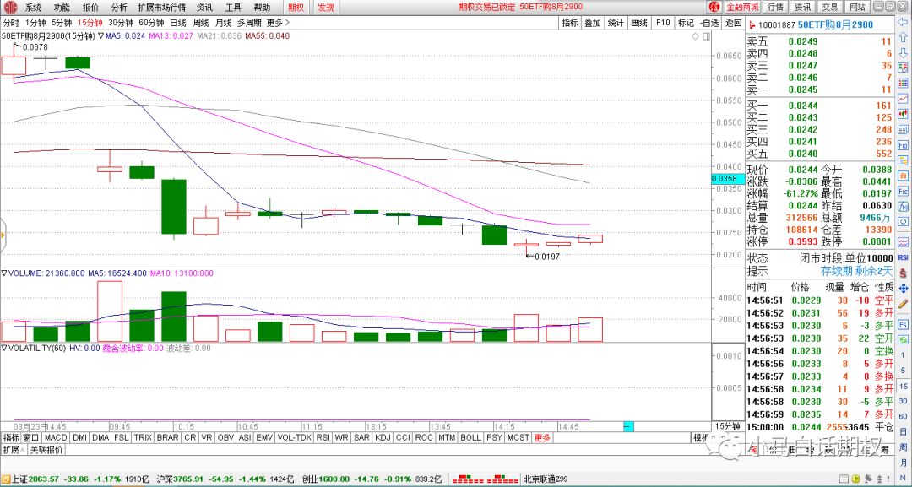
Task: Click the up arrow icon in right sidebar
Action: [904, 38]
